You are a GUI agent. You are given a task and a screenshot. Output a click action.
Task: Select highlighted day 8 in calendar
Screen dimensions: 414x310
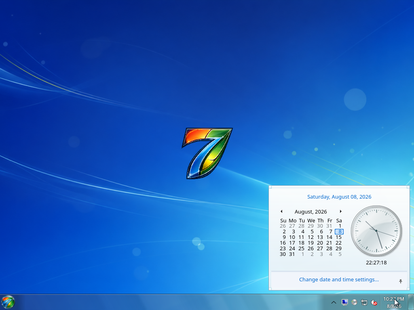(x=339, y=232)
